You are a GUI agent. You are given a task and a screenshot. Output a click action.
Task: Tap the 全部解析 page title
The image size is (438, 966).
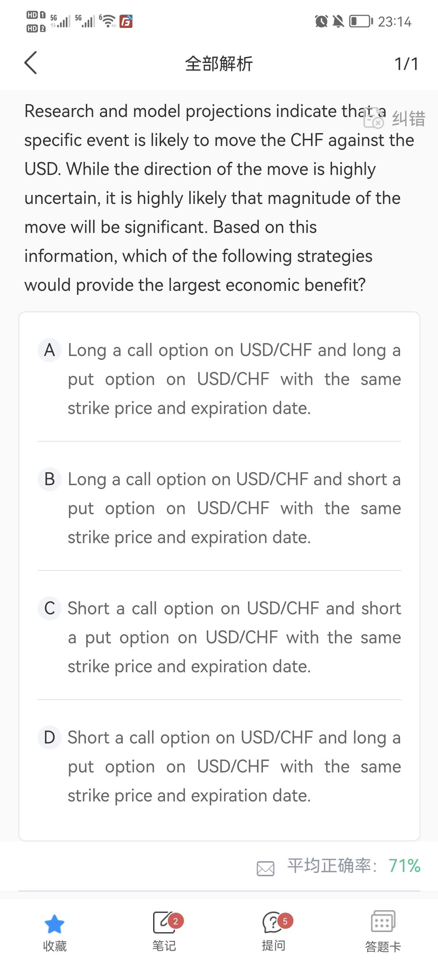pos(219,64)
